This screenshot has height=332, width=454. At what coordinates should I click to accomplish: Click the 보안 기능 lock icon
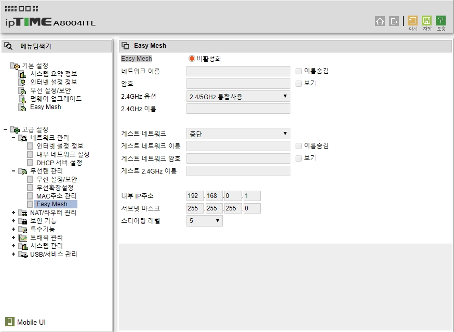23,221
